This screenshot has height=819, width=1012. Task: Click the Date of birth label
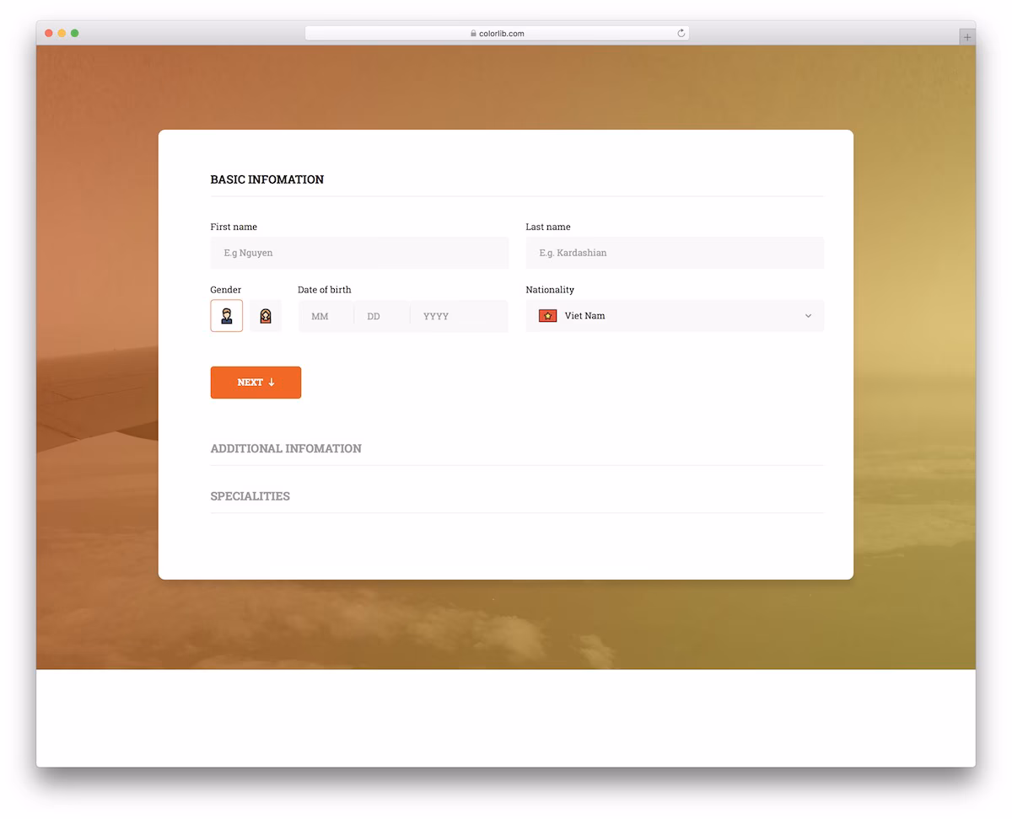tap(325, 290)
